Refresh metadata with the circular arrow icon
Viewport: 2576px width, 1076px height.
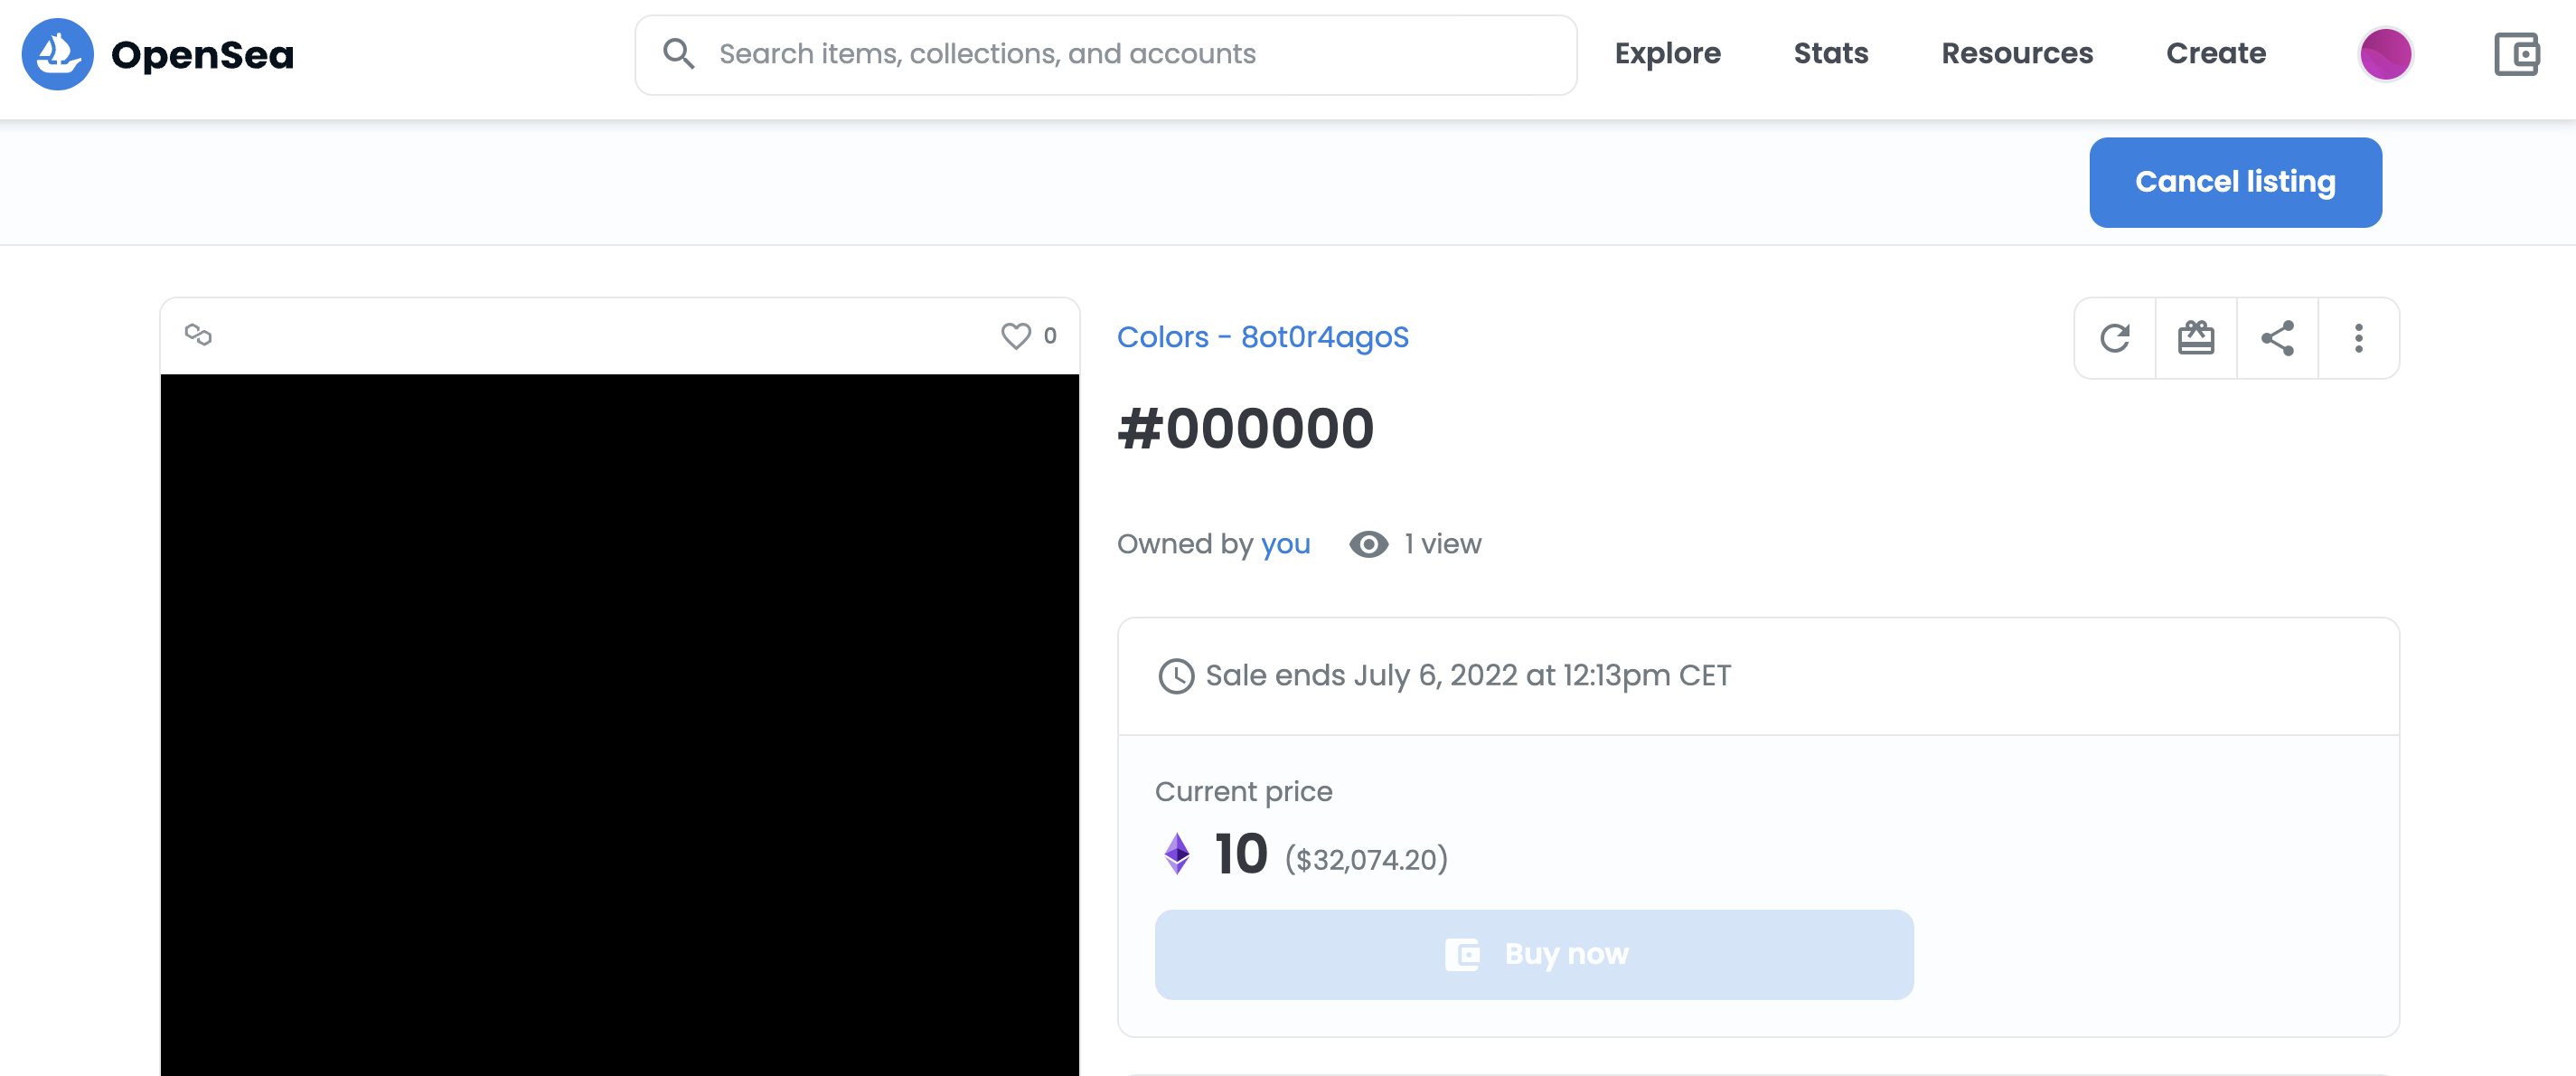[2115, 338]
